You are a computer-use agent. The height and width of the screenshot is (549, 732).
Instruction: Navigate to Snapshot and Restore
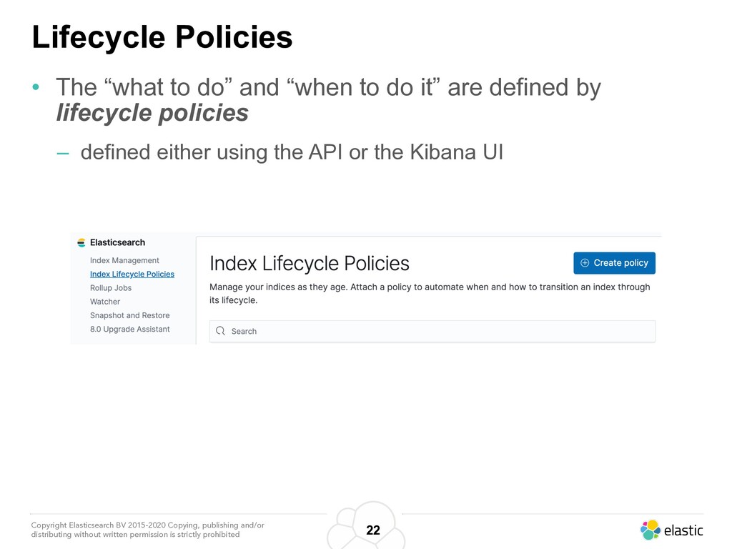coord(129,315)
